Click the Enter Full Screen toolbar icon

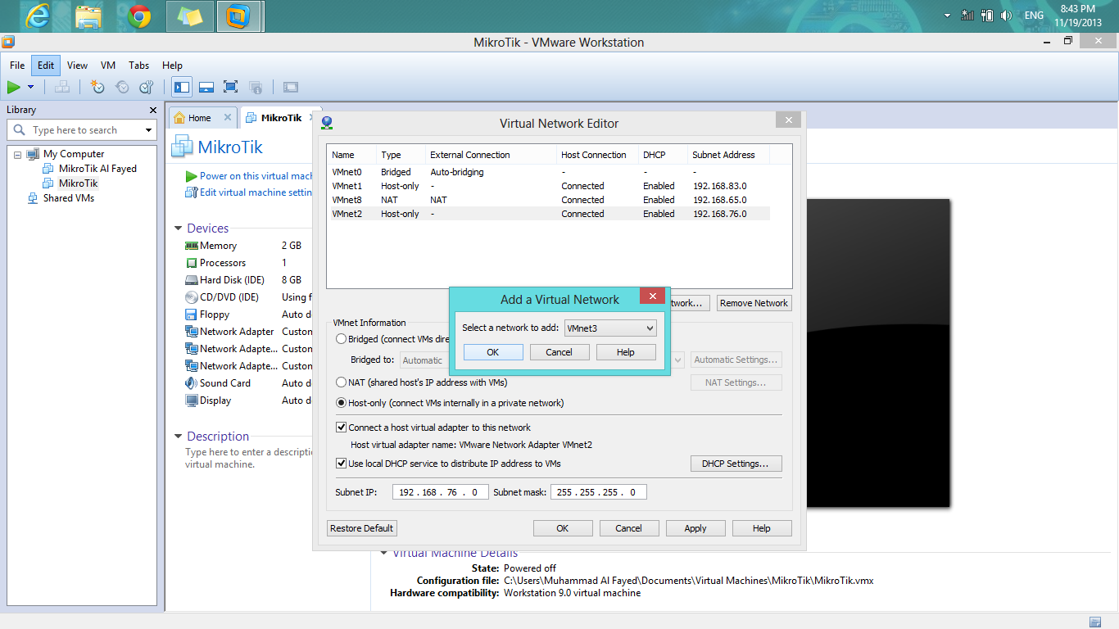(230, 87)
